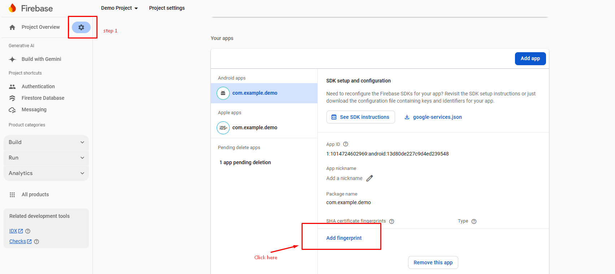
Task: Click help icon next to SHA certificate fingerprints
Action: click(391, 221)
